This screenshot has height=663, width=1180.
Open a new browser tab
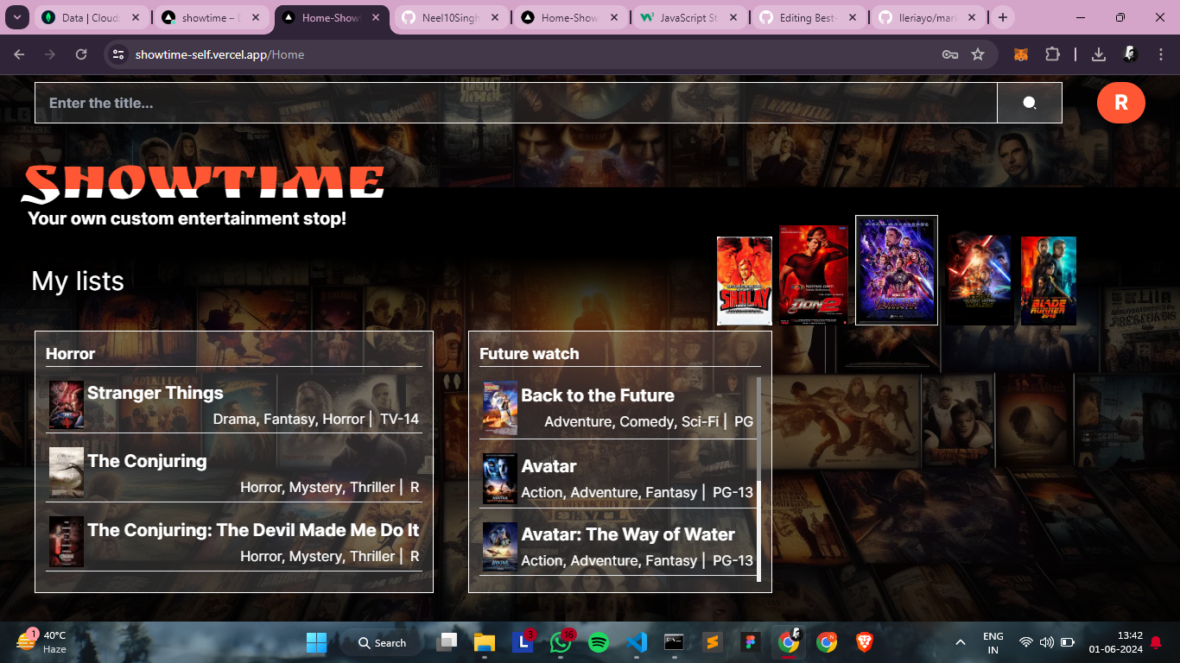(1002, 17)
